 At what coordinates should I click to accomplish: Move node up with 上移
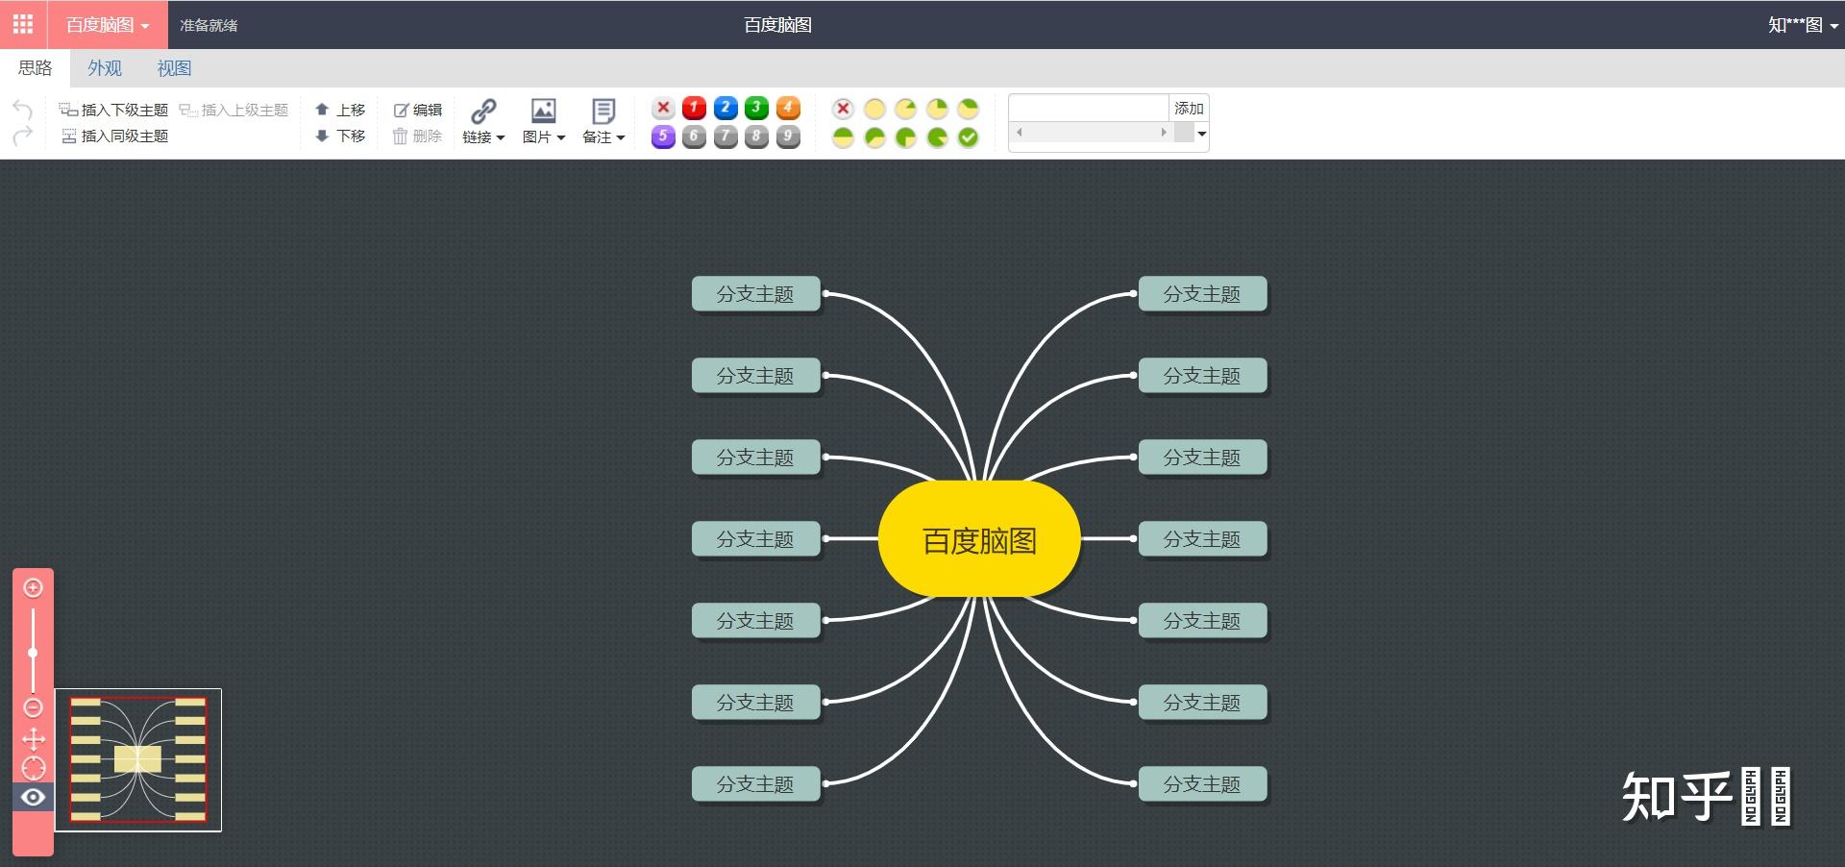(340, 110)
